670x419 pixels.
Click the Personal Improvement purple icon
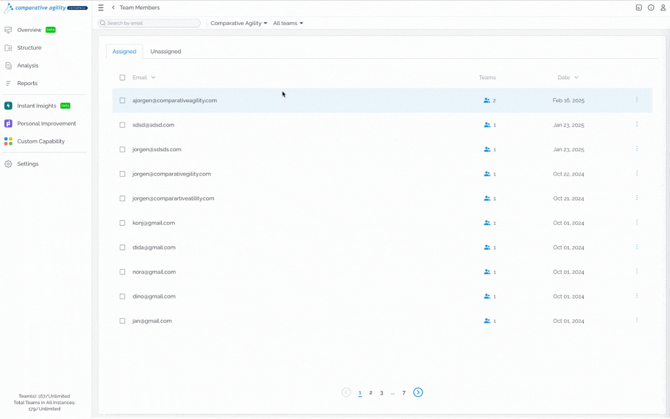(x=8, y=124)
